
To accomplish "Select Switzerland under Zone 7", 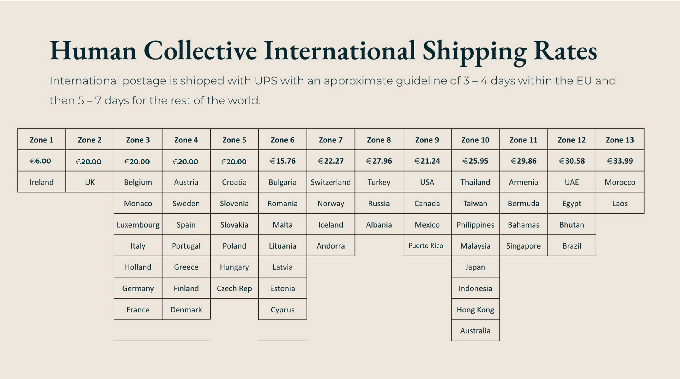I will pyautogui.click(x=331, y=182).
